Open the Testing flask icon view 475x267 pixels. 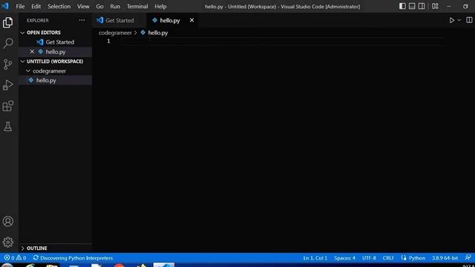click(8, 127)
